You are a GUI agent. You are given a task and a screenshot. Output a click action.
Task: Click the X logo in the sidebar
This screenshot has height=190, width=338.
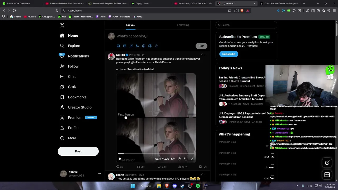[62, 25]
